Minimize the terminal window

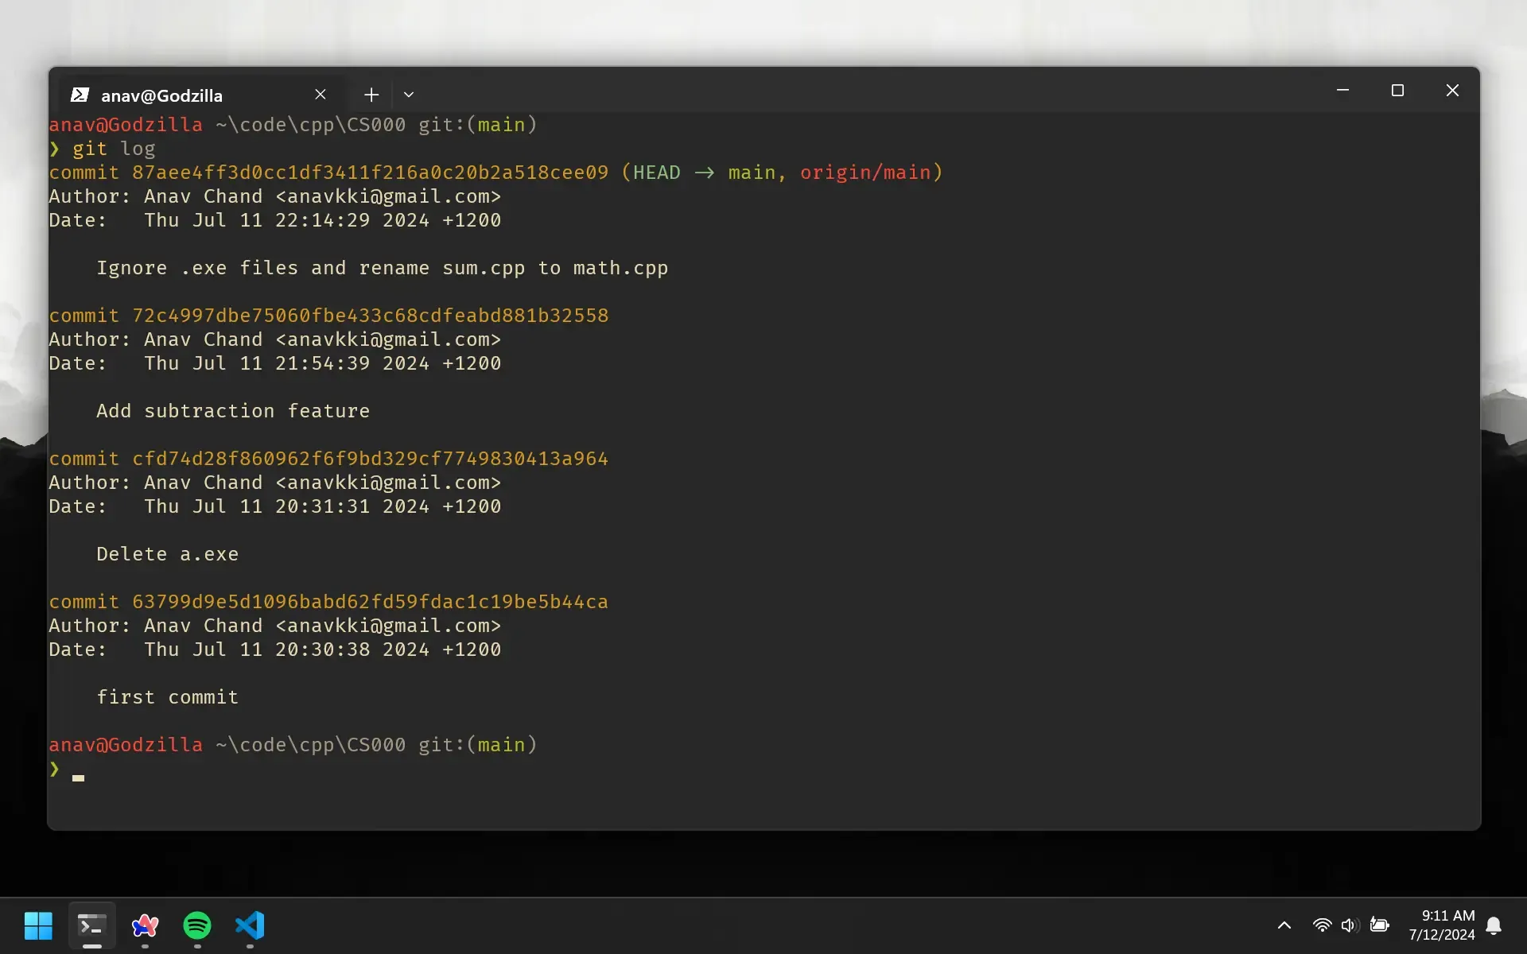click(1342, 91)
